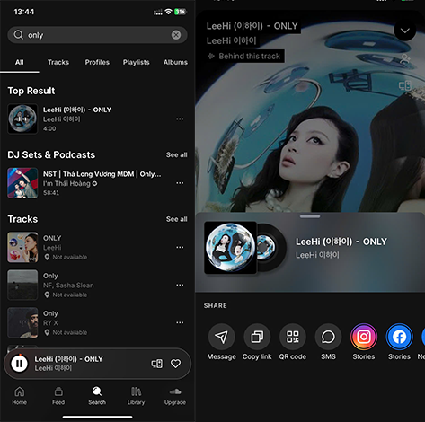Tap the mini player track title
The height and width of the screenshot is (422, 425).
click(x=68, y=359)
